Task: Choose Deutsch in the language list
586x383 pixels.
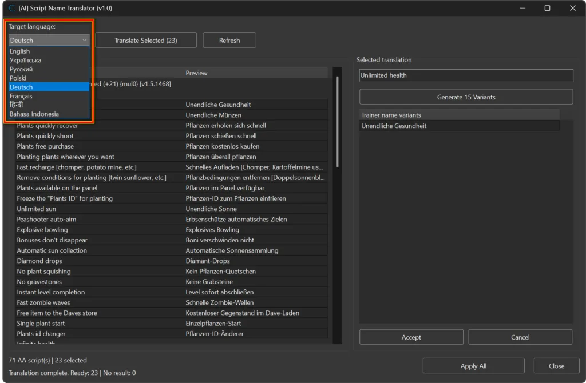Action: pos(49,87)
